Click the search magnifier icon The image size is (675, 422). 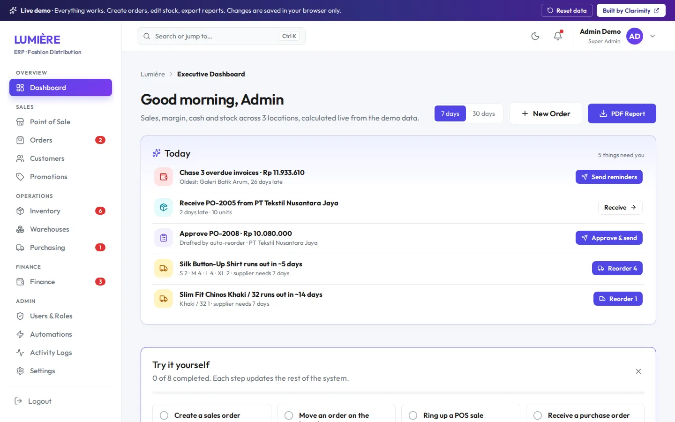(147, 36)
